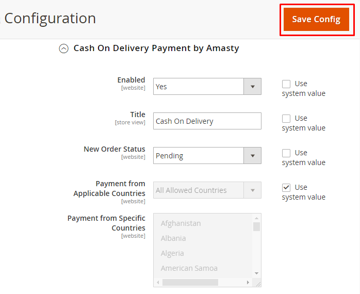360x294 pixels.
Task: Check Use system value for Enabled
Action: pyautogui.click(x=286, y=84)
